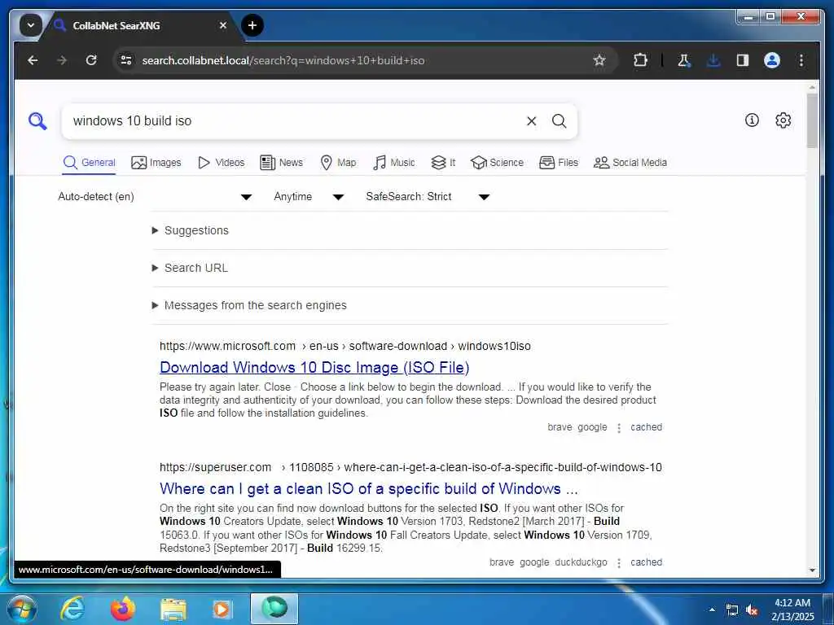Expand Messages from the search engines
The height and width of the screenshot is (625, 834).
(249, 306)
